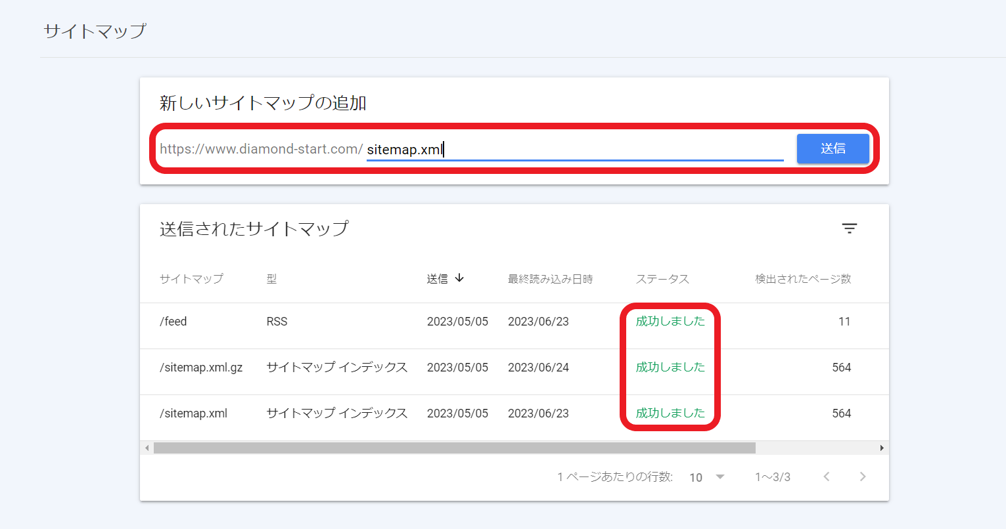This screenshot has height=529, width=1006.
Task: Click サイトマップ インデックス type in /sitemap.xml row
Action: tap(337, 413)
